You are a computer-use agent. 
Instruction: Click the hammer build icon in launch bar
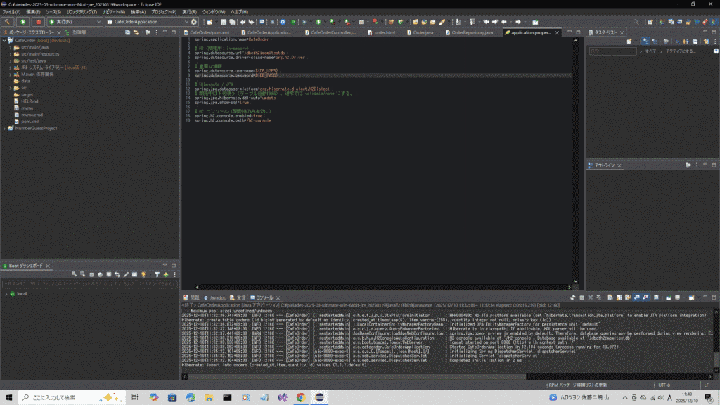8,22
